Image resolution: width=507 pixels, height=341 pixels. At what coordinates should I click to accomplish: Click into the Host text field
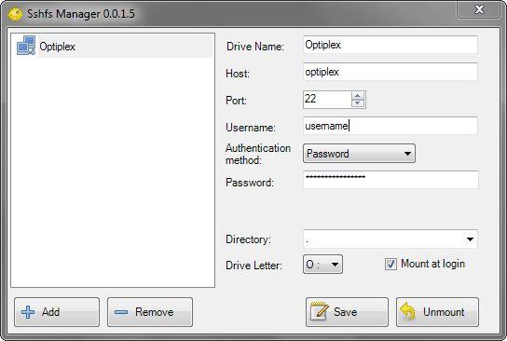391,72
